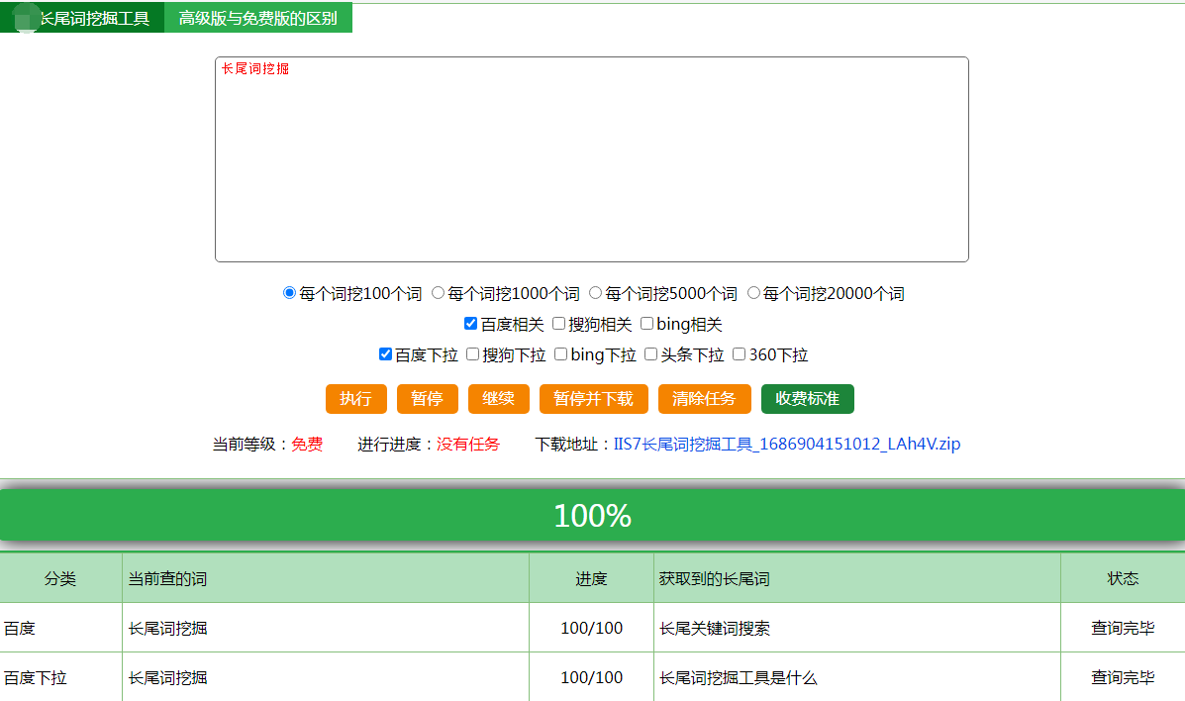Click inside the keyword input textarea
The height and width of the screenshot is (701, 1185).
click(591, 159)
